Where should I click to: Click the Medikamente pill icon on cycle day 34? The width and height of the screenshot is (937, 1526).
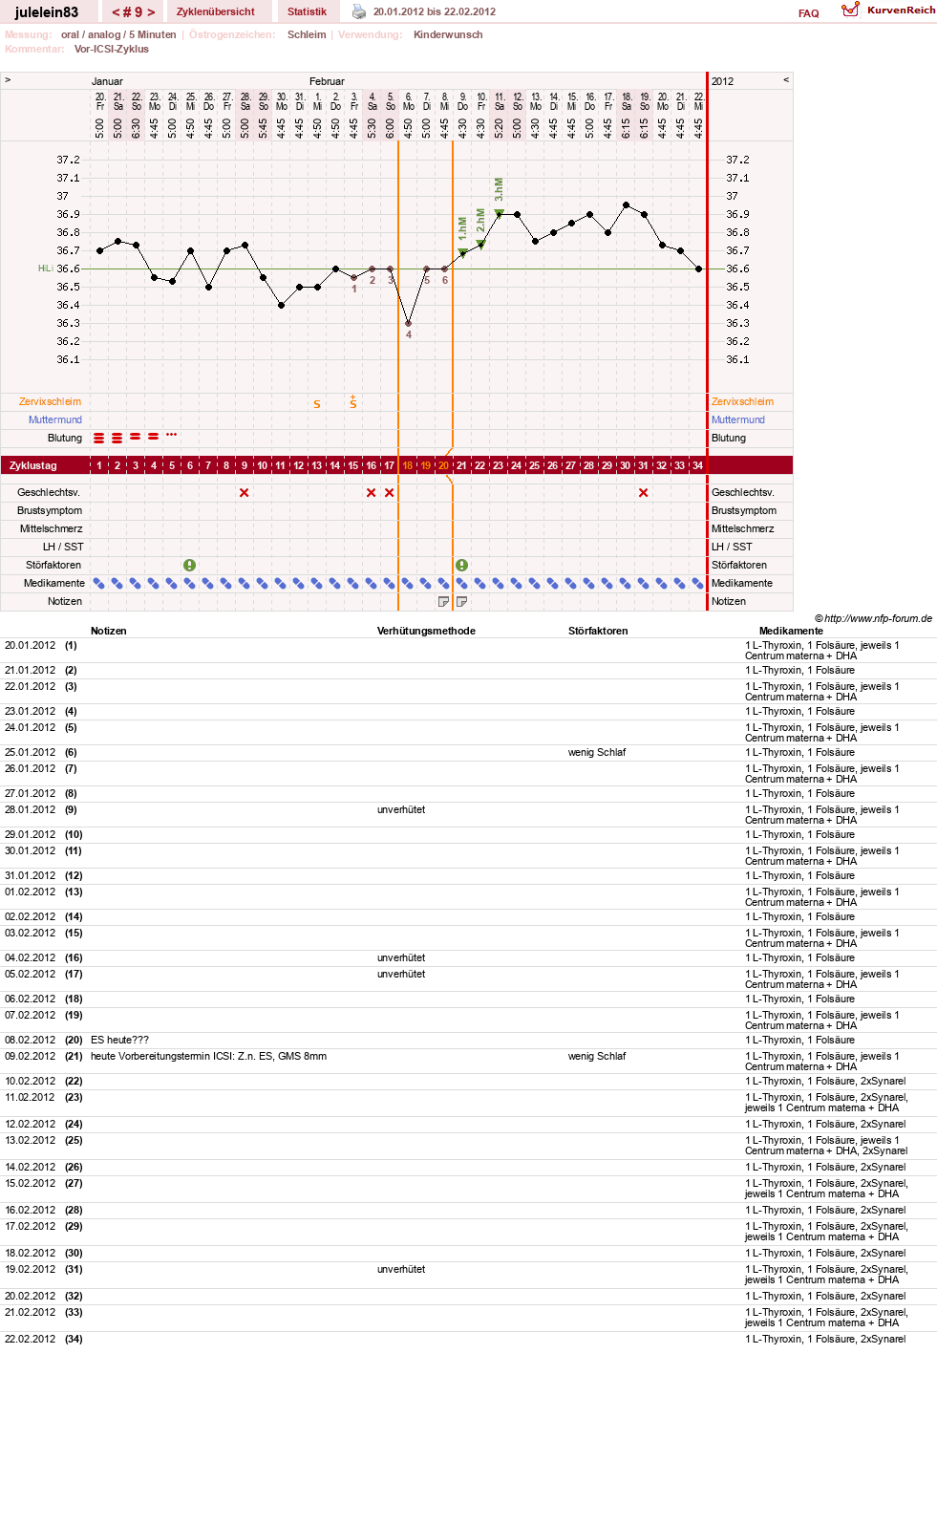(698, 584)
